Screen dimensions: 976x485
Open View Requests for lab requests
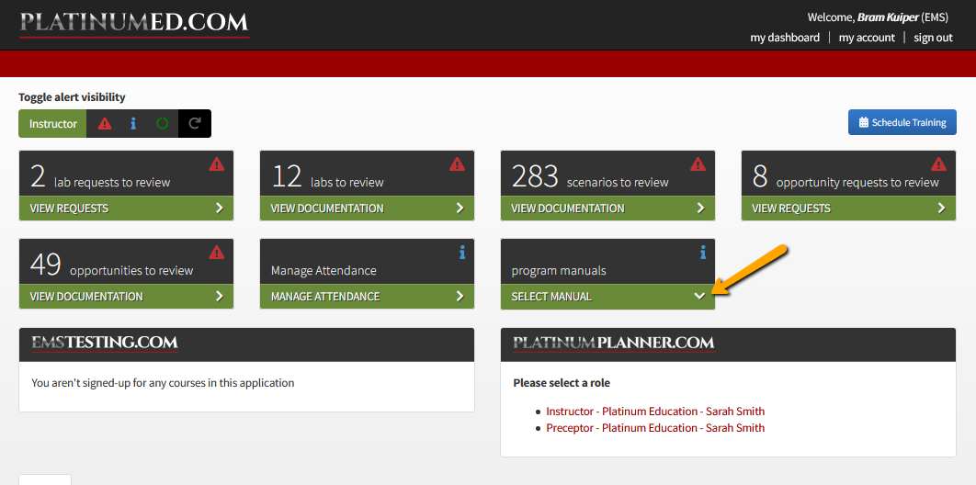click(x=126, y=209)
